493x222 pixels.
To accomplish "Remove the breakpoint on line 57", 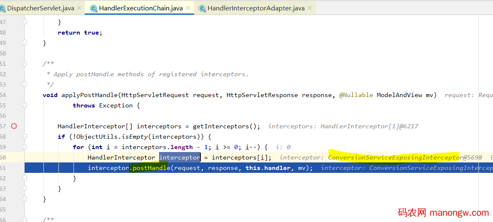I will click(14, 126).
